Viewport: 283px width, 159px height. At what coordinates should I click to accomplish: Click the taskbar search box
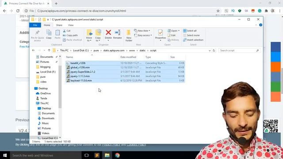pos(46,155)
